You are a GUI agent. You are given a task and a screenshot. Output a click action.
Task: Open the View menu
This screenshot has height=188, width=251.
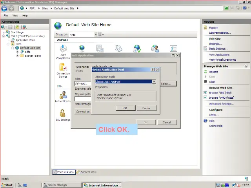[15, 16]
